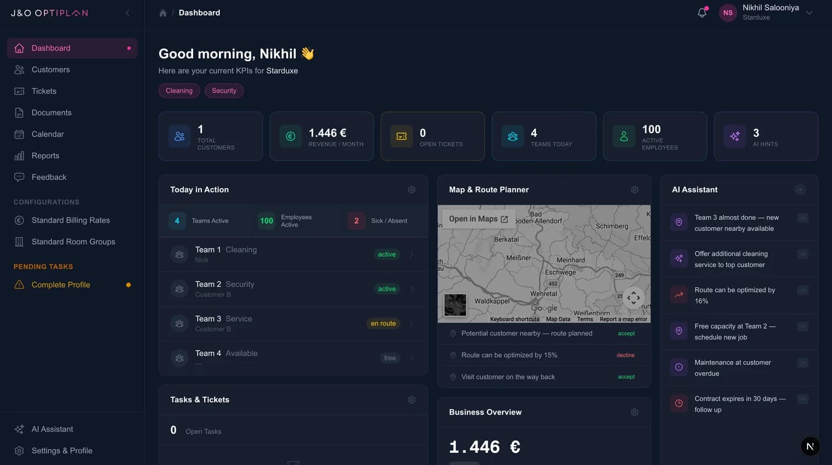The width and height of the screenshot is (832, 465).
Task: Expand the Team 3 Service row chevron
Action: click(x=412, y=324)
